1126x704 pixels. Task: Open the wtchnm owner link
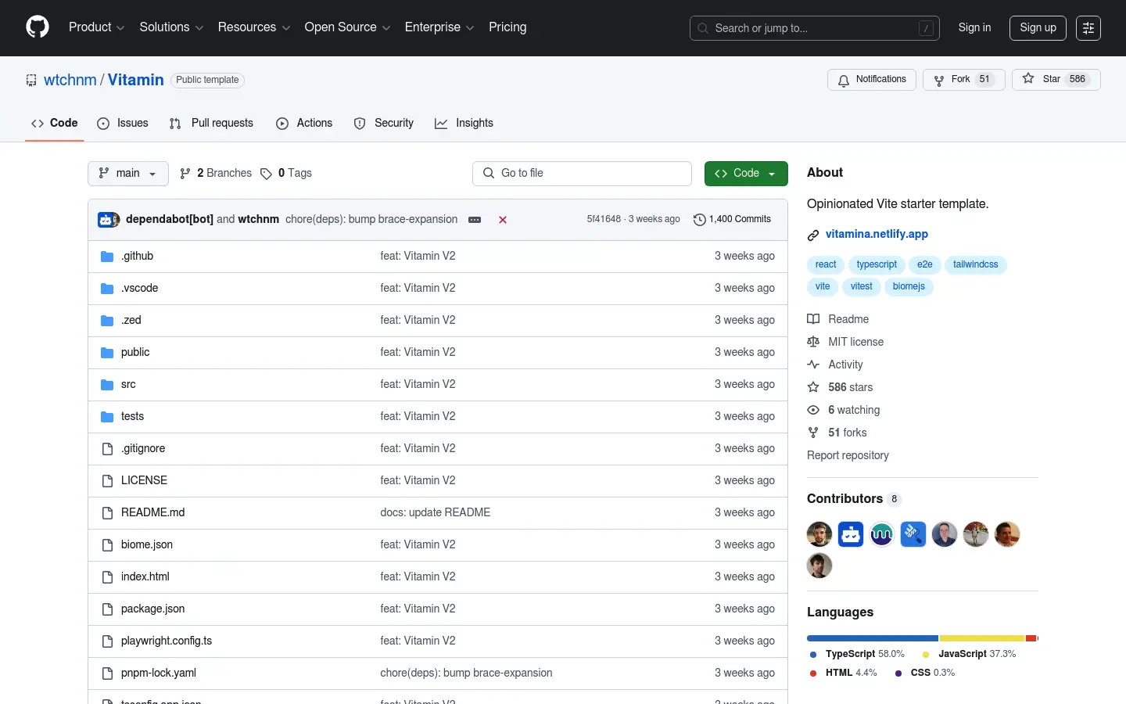pyautogui.click(x=70, y=81)
